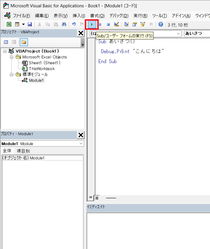Select Microsoft Excel Objects folder label
Viewport: 210px width, 249px height.
point(45,57)
